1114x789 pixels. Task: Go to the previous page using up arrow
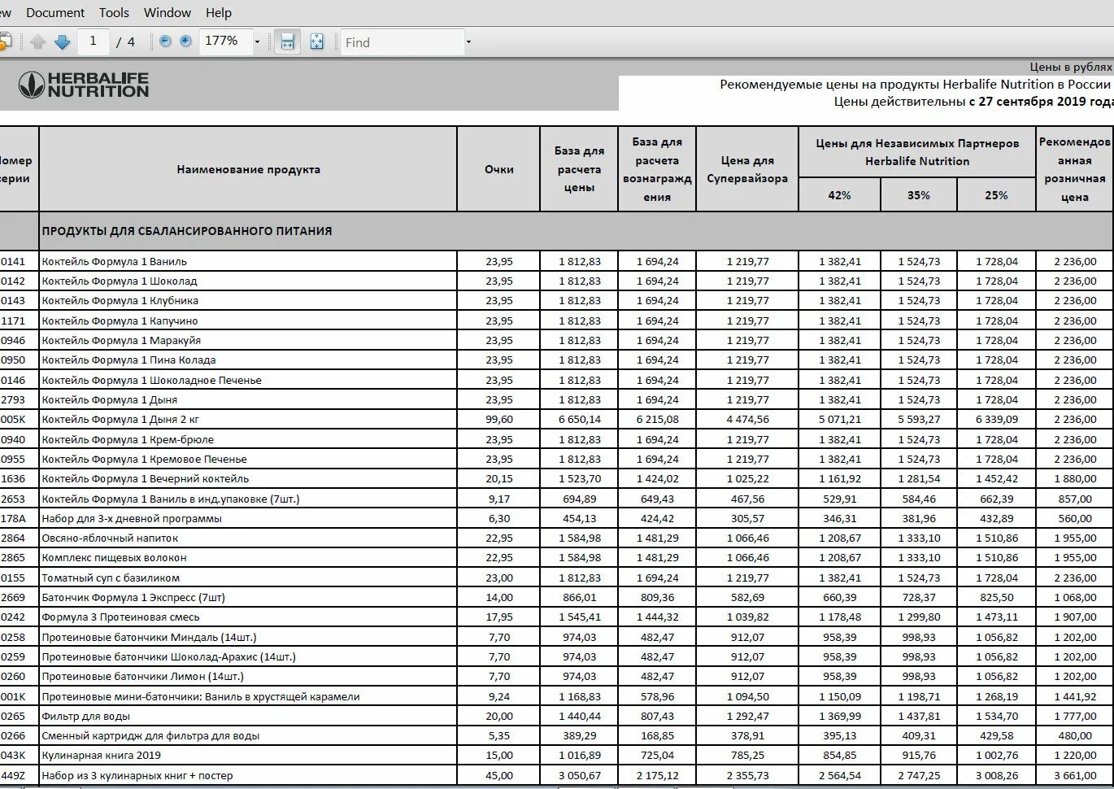pos(38,42)
